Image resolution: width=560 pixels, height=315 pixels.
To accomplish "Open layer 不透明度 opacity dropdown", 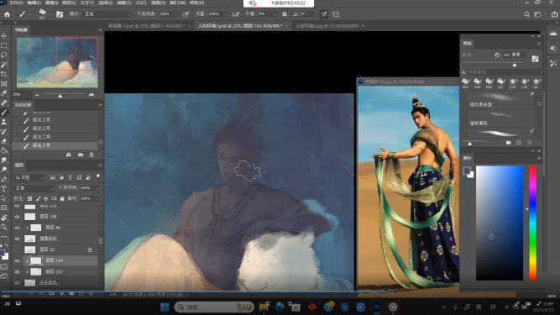I will pyautogui.click(x=97, y=188).
